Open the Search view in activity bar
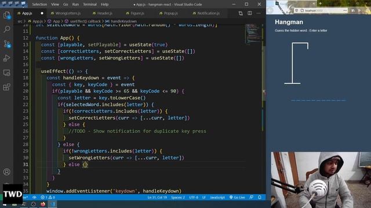 [7, 29]
